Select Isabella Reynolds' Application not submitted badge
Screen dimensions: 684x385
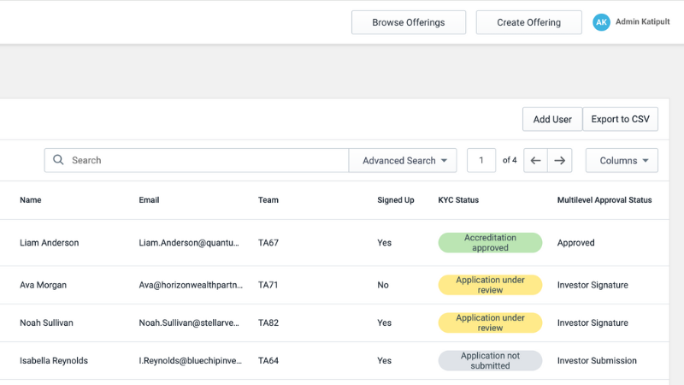pyautogui.click(x=490, y=361)
